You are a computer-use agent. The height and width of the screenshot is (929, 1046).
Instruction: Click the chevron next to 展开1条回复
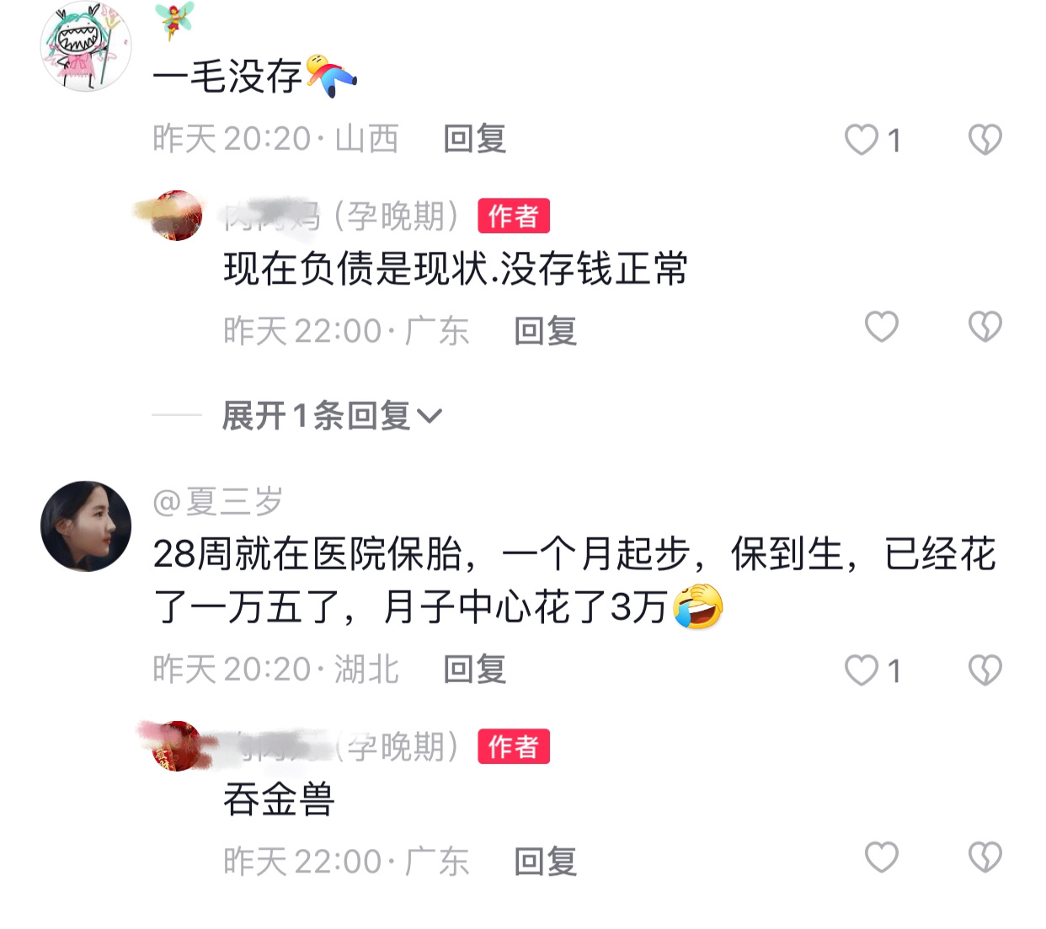(430, 416)
